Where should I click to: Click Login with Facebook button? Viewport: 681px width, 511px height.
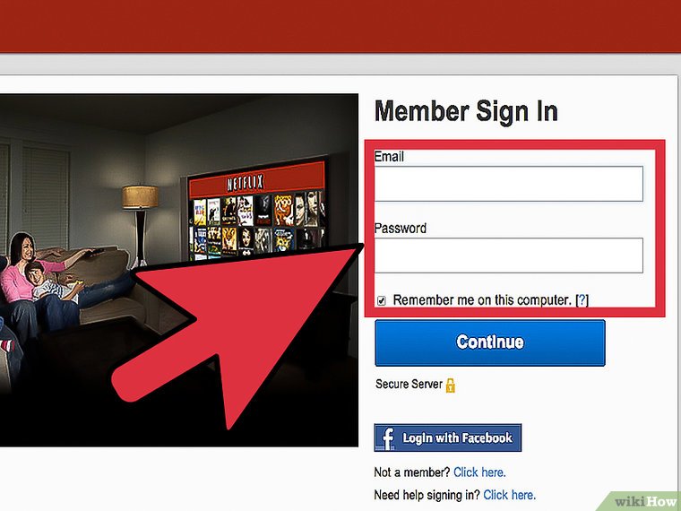tap(447, 437)
